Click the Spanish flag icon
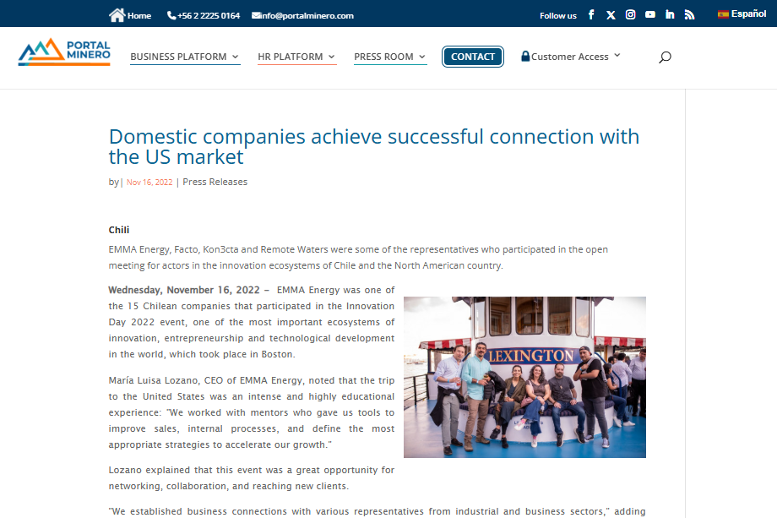777x518 pixels. [723, 14]
